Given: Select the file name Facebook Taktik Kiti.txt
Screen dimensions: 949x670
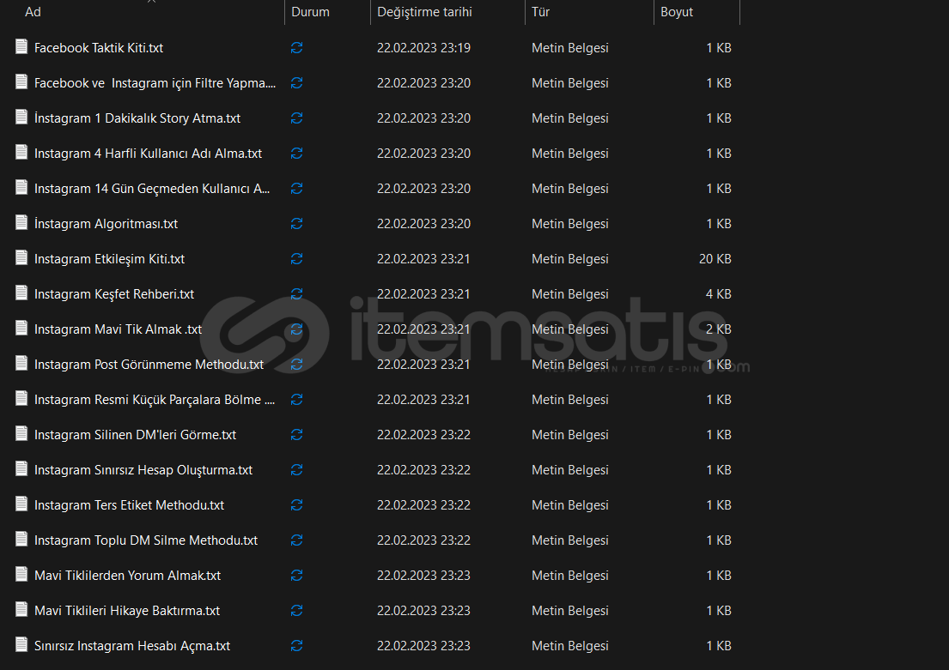Looking at the screenshot, I should tap(99, 48).
